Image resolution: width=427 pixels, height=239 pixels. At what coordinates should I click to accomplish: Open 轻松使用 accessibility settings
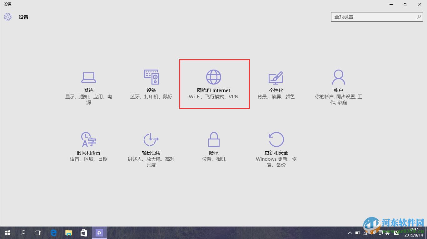click(151, 146)
